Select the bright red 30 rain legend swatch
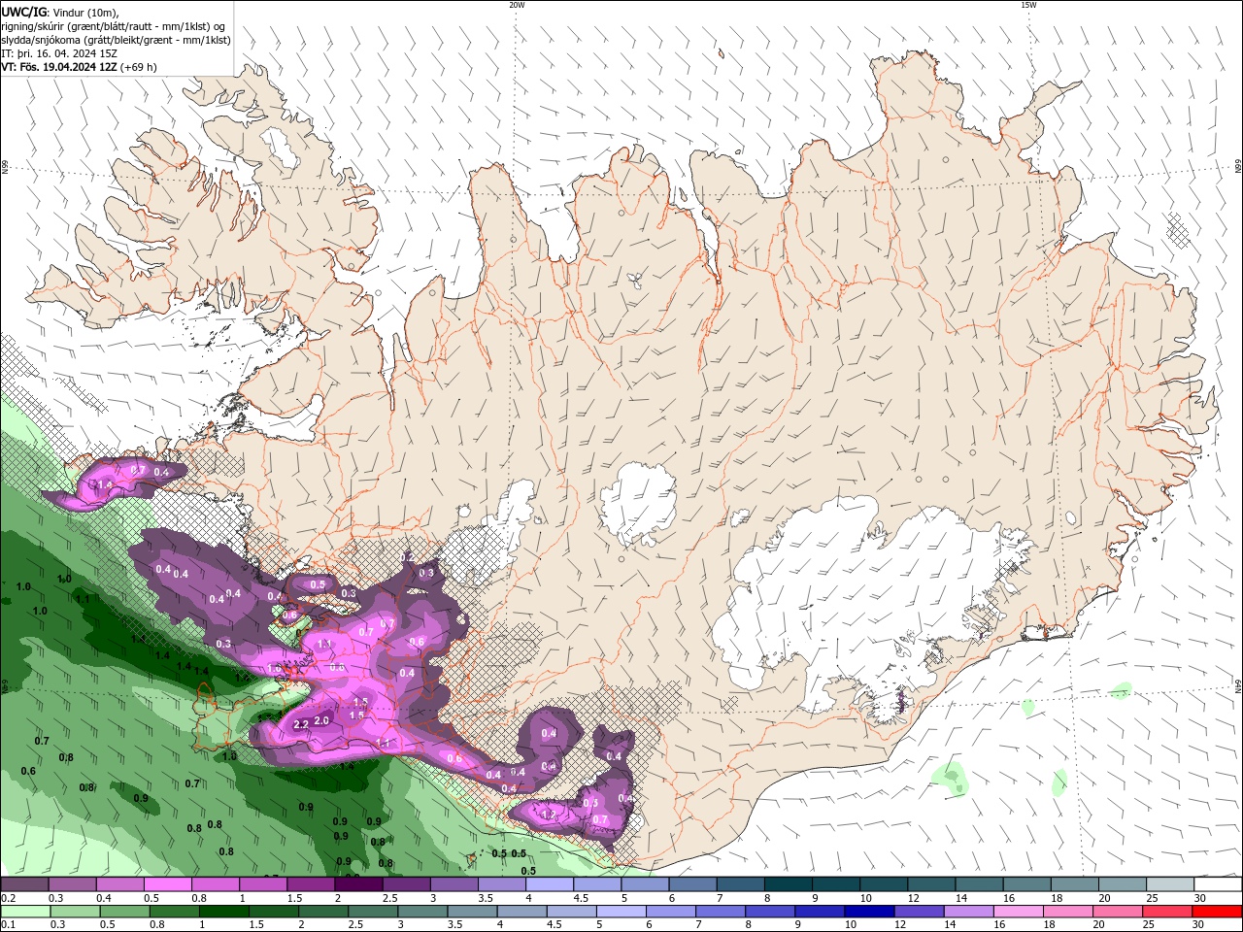Image resolution: width=1243 pixels, height=932 pixels. tap(1217, 912)
